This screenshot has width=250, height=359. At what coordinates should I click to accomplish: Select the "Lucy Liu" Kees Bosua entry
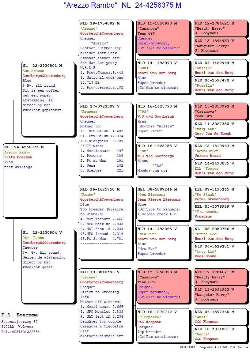click(x=220, y=251)
